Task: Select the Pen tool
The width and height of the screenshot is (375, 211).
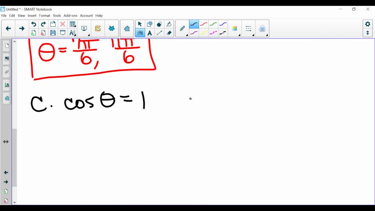Action: [182, 29]
